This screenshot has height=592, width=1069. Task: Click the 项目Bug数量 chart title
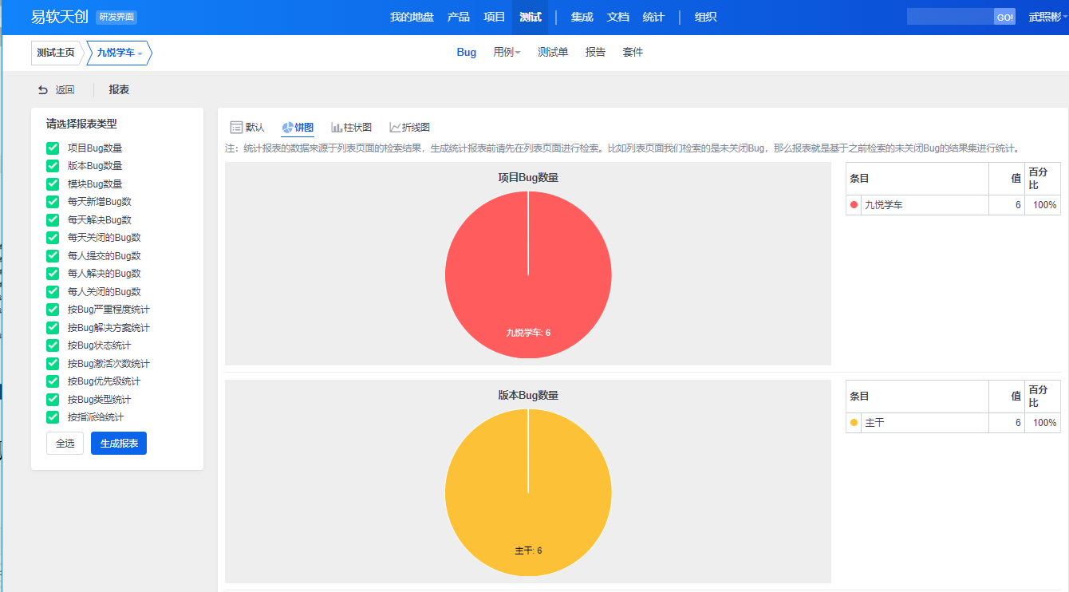528,177
